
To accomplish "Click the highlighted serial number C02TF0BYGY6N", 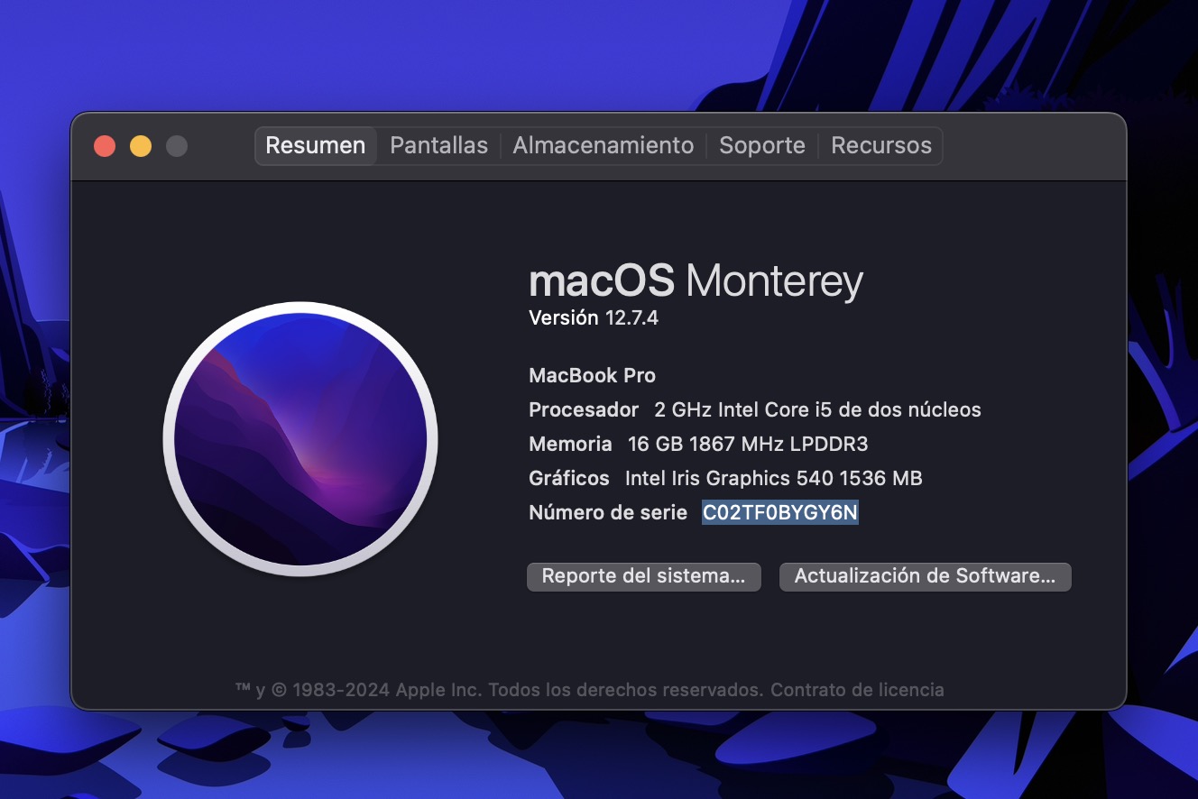I will point(780,513).
